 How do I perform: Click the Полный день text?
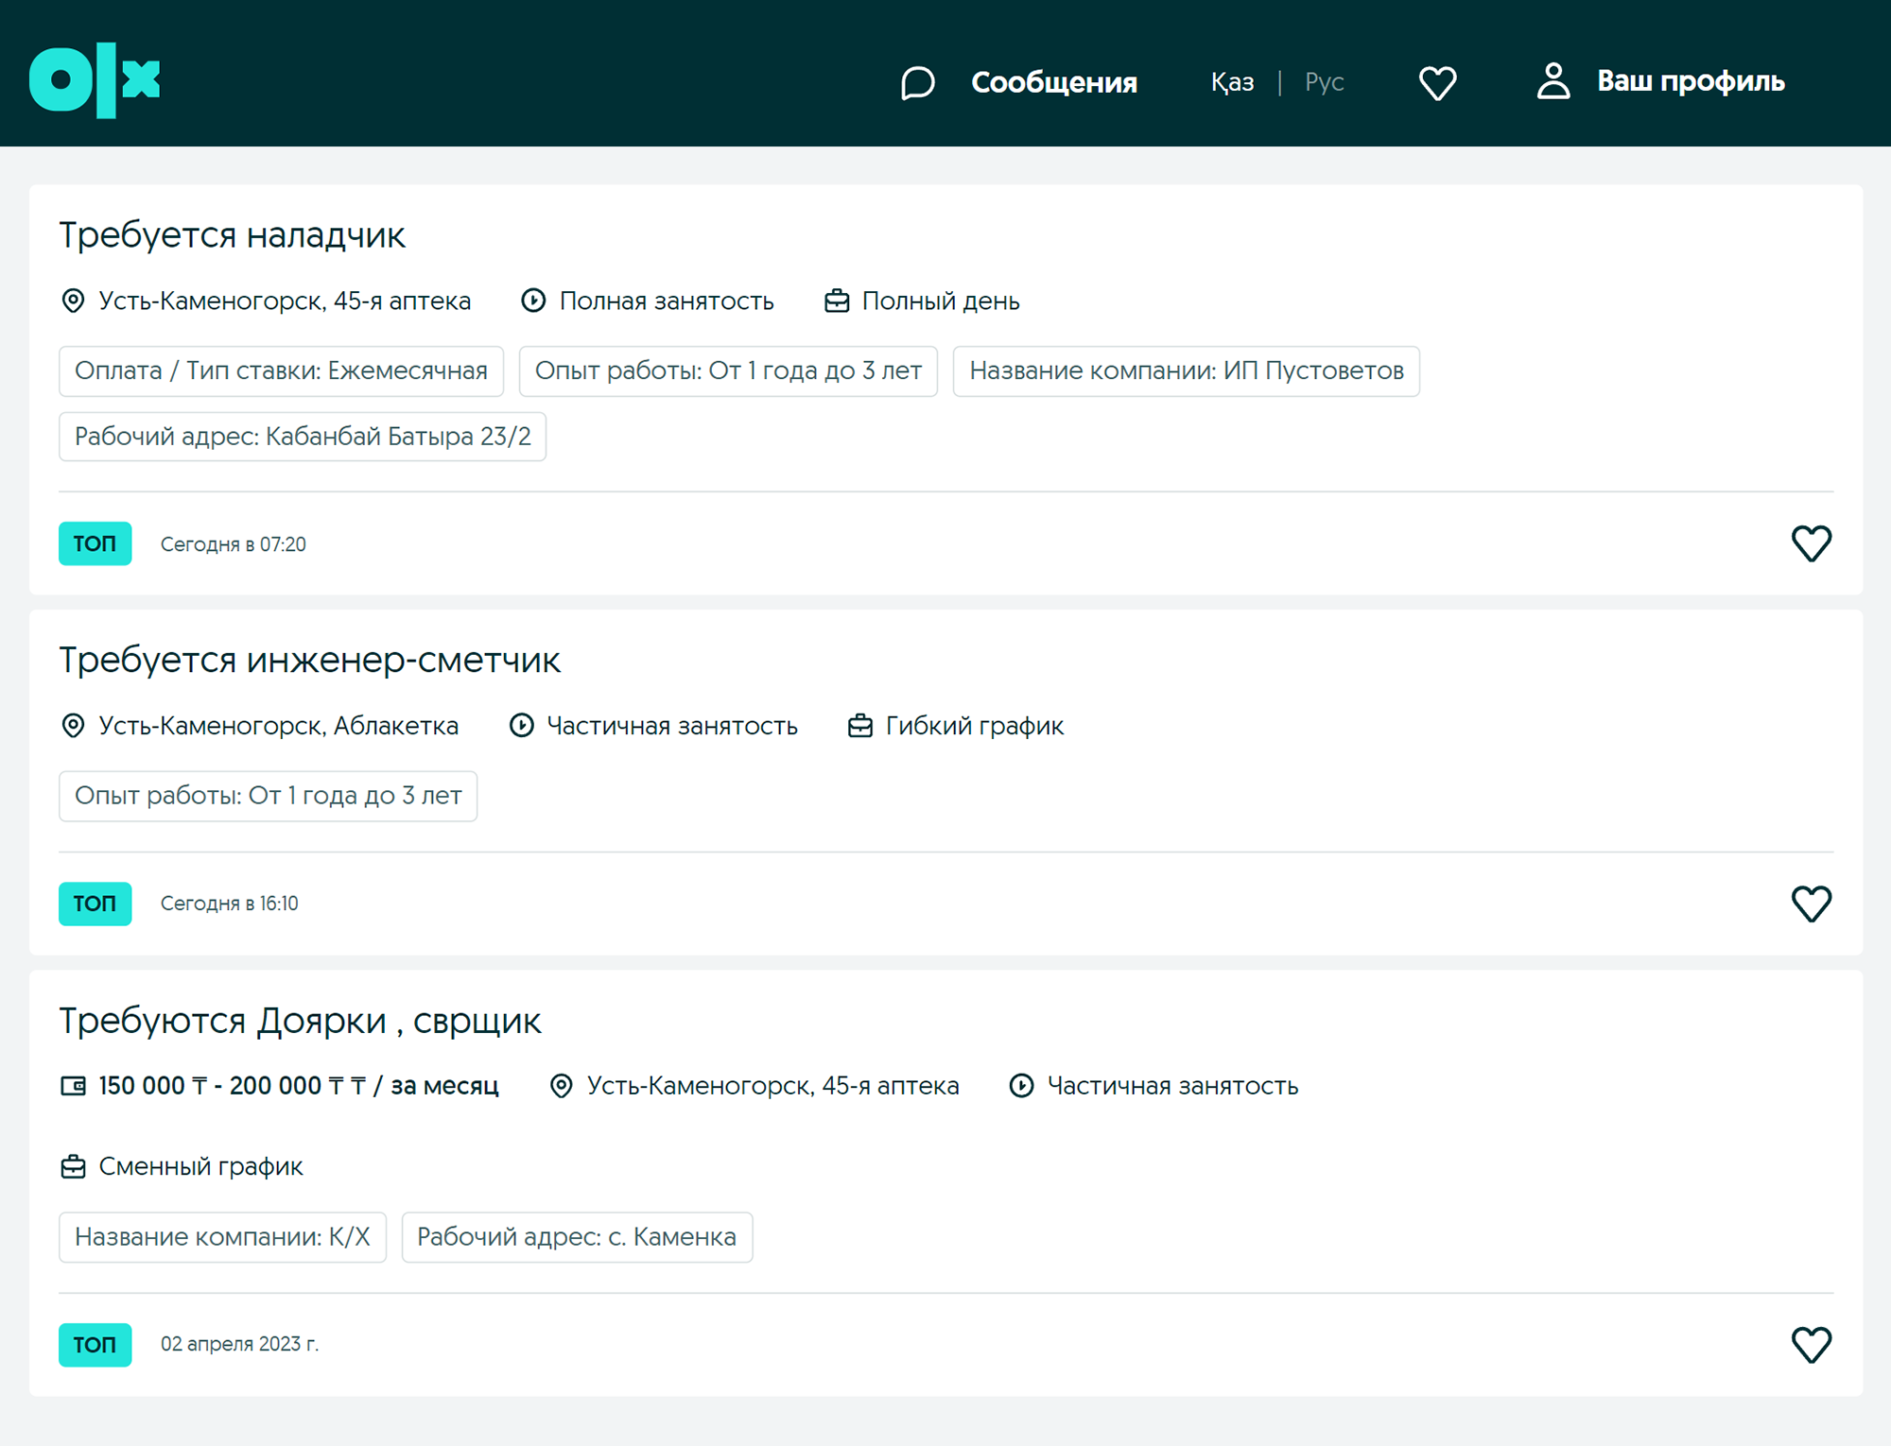tap(941, 301)
